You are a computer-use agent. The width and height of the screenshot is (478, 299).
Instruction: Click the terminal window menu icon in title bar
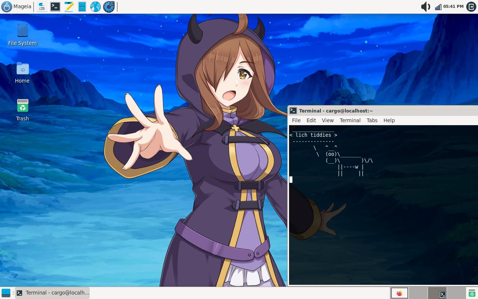click(x=293, y=111)
